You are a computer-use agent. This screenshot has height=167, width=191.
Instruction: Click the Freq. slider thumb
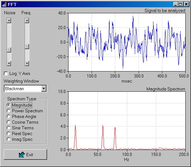pyautogui.click(x=27, y=46)
